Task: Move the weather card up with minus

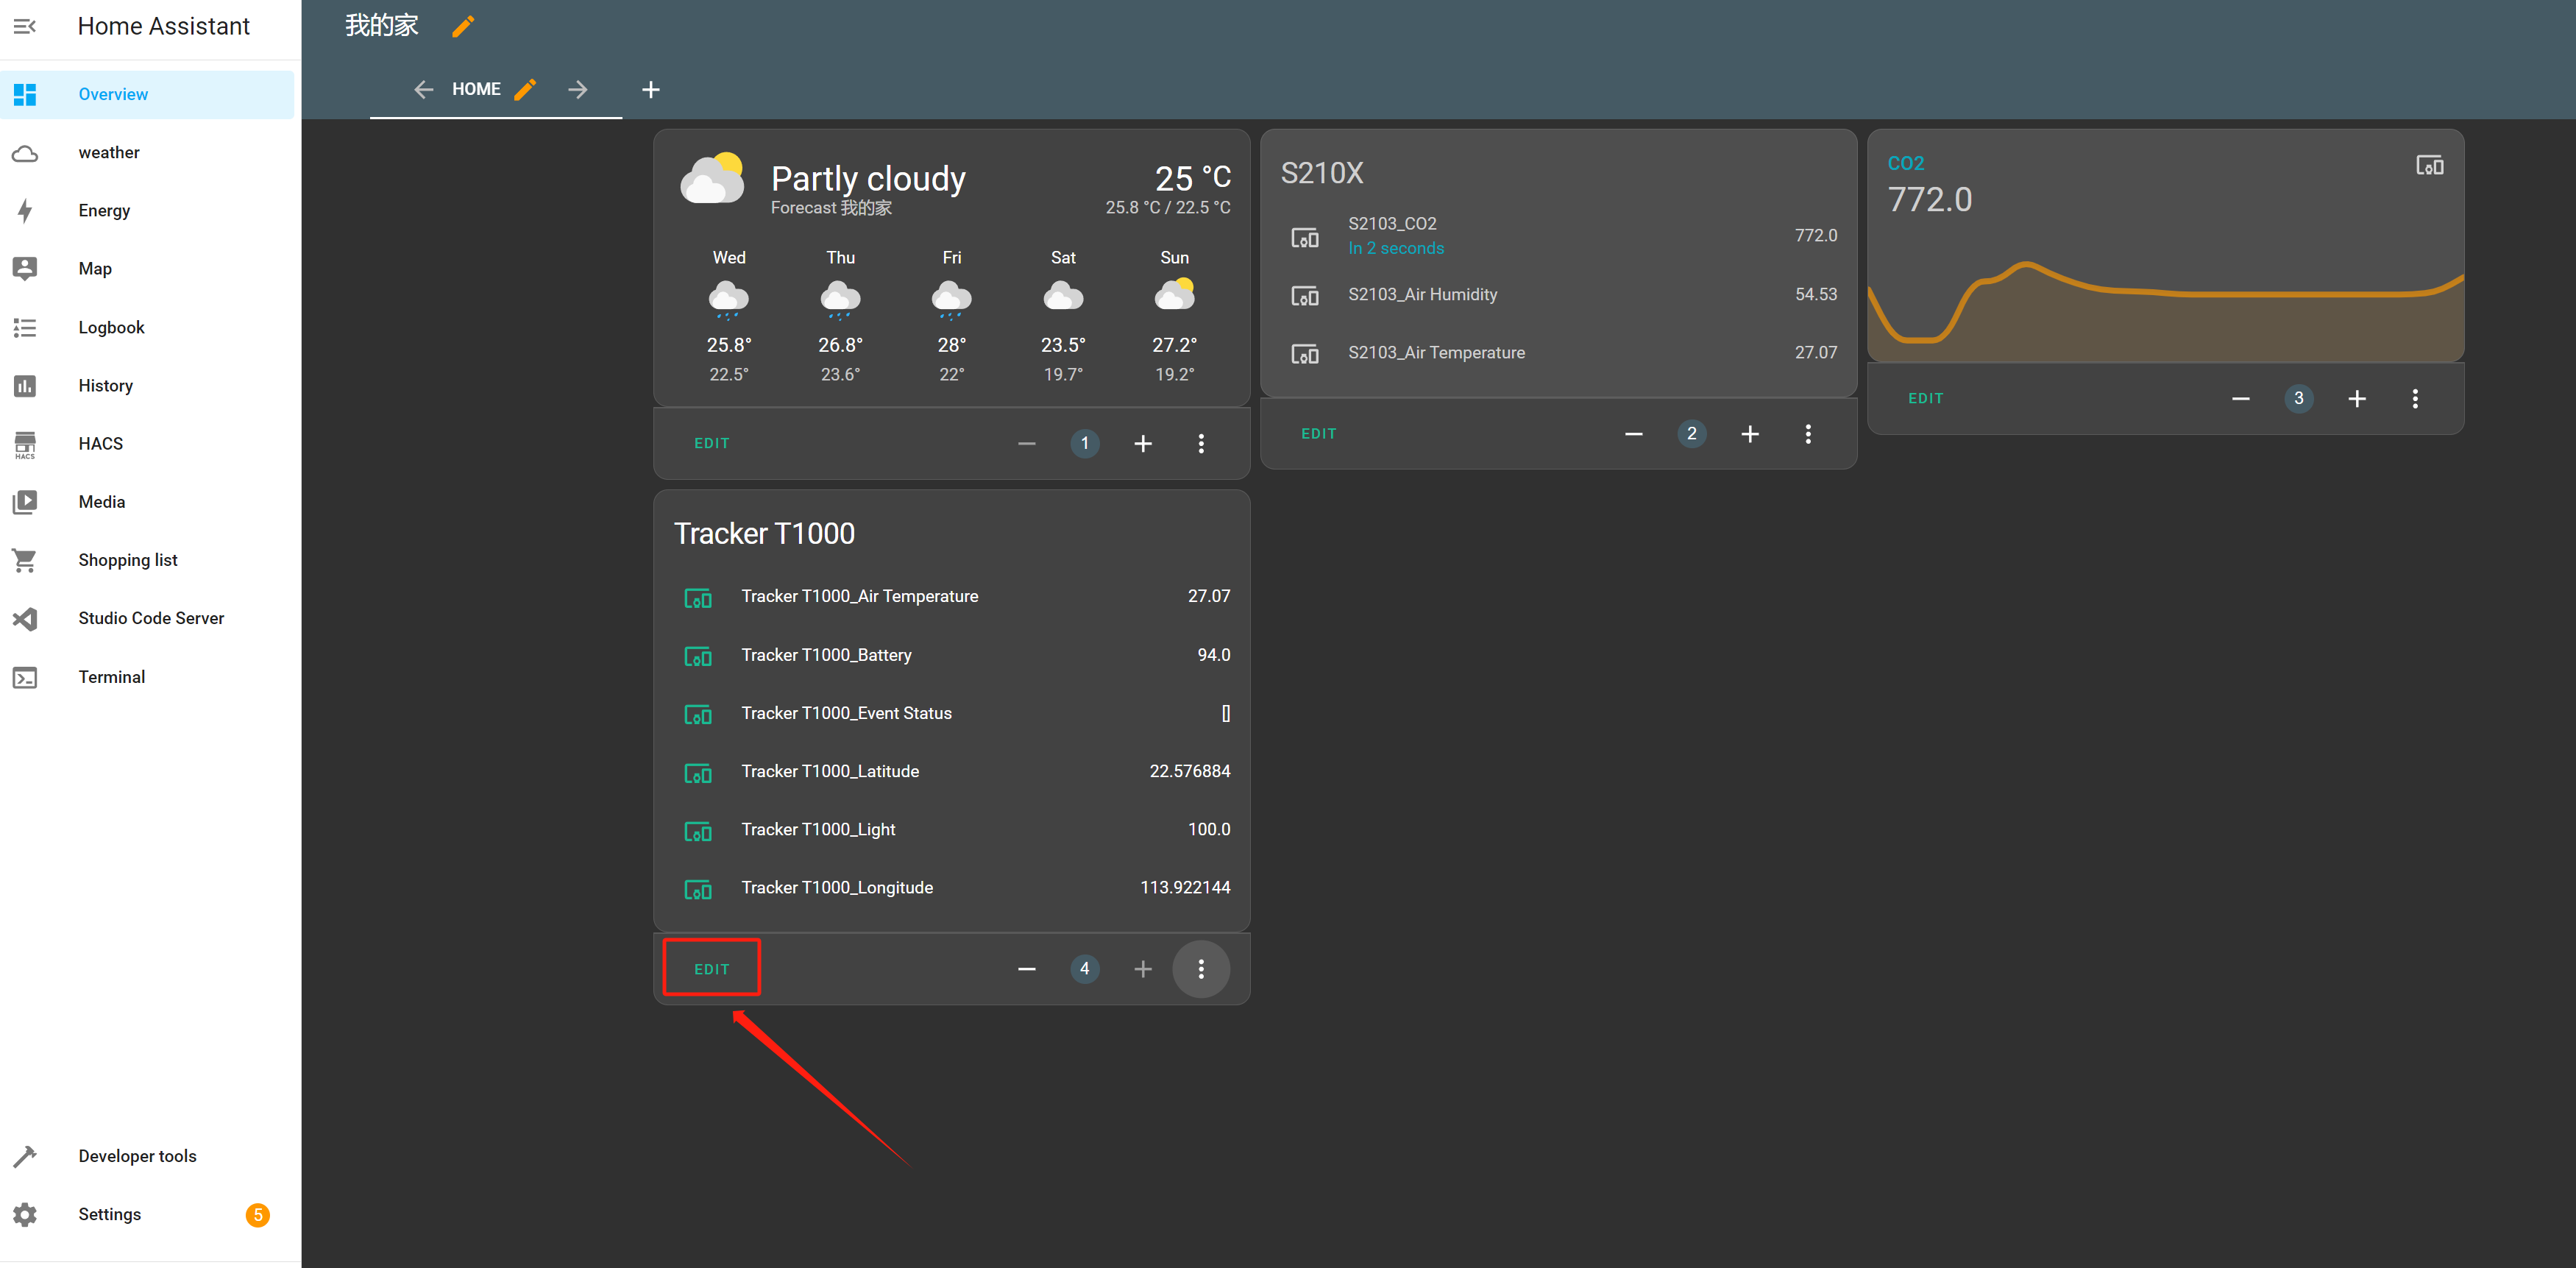Action: [x=1027, y=443]
